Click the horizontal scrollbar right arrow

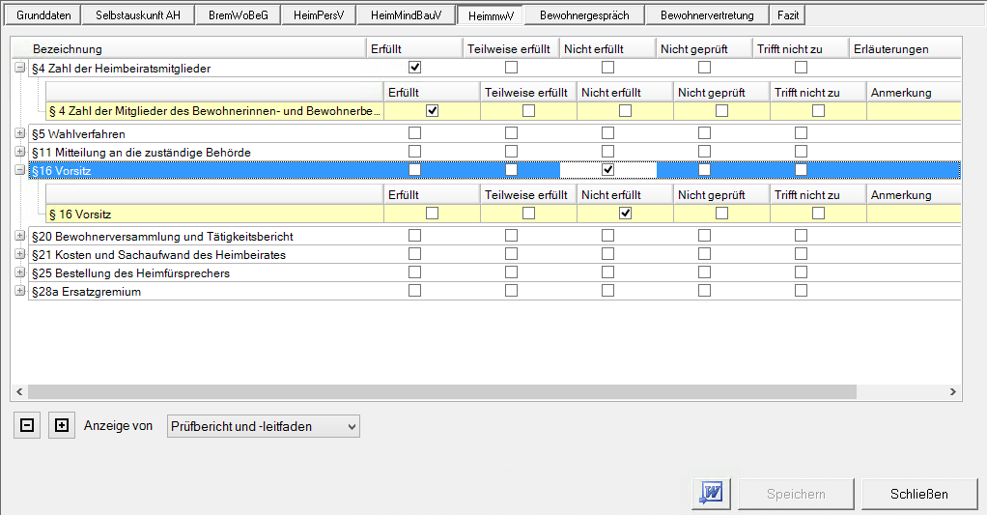pyautogui.click(x=953, y=392)
